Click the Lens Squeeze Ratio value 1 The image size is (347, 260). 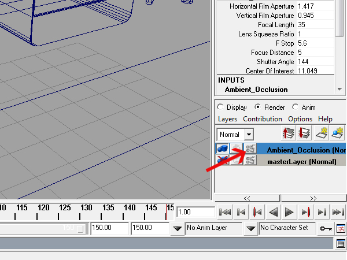pyautogui.click(x=315, y=34)
